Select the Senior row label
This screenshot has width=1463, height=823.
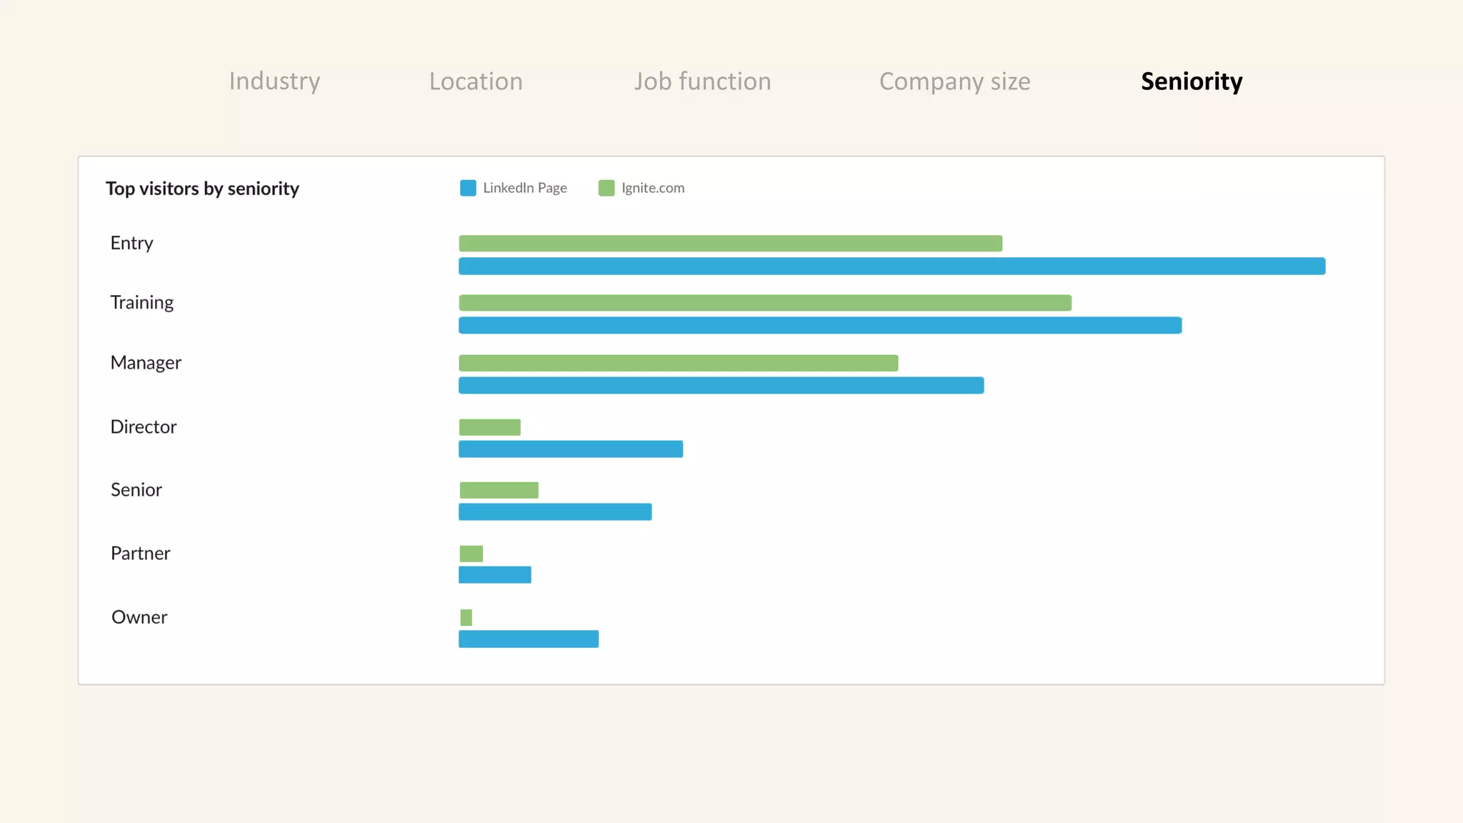tap(136, 489)
